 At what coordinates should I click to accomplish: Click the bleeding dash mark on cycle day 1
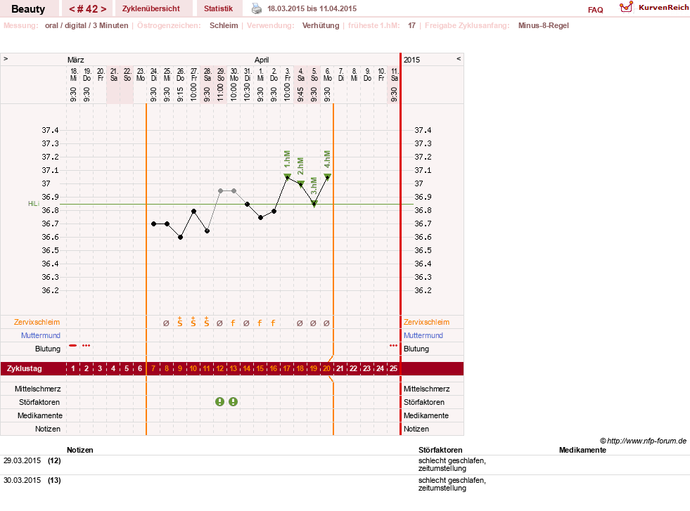73,346
